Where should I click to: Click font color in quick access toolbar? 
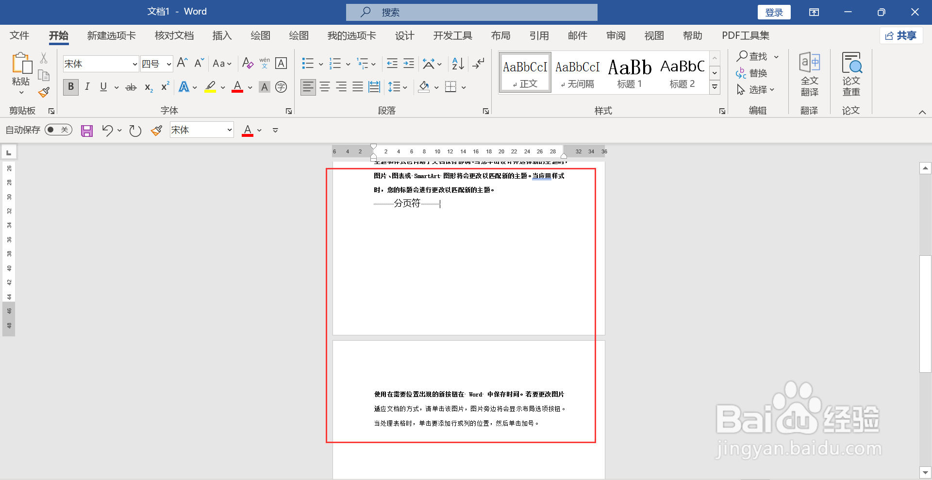coord(248,130)
